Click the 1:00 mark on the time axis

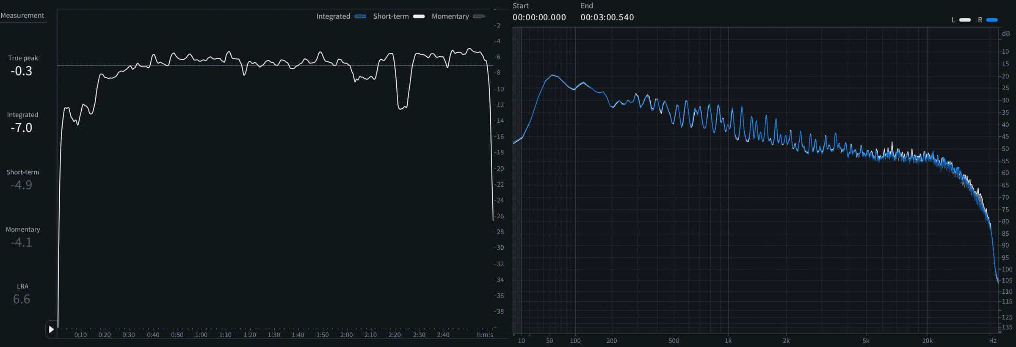pos(201,335)
